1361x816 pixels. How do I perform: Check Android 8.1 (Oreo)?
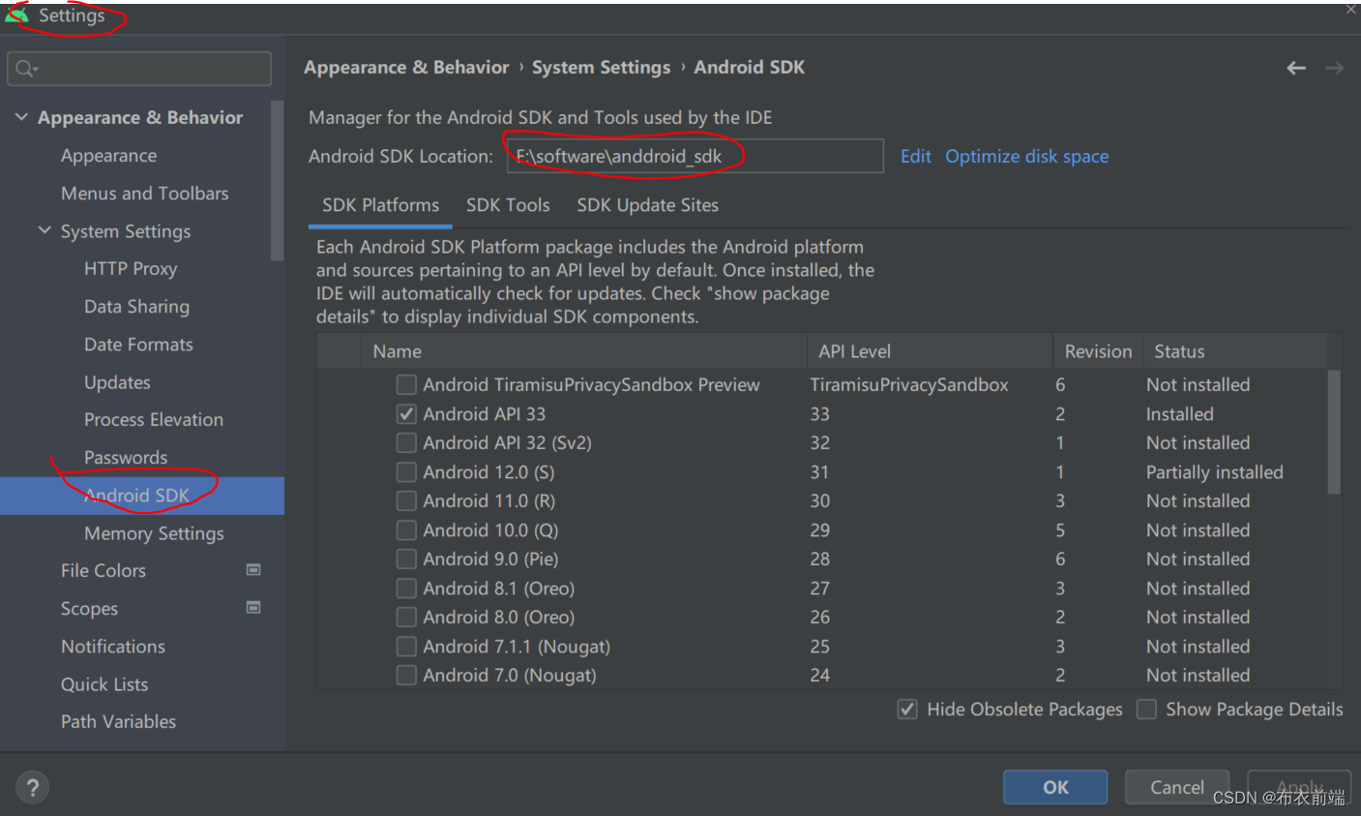pyautogui.click(x=406, y=589)
